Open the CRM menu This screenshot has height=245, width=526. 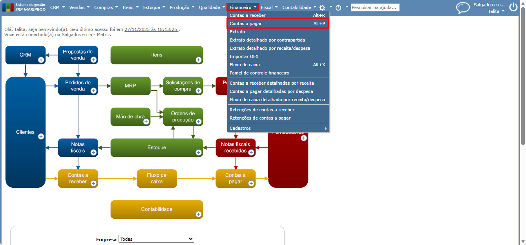point(57,7)
